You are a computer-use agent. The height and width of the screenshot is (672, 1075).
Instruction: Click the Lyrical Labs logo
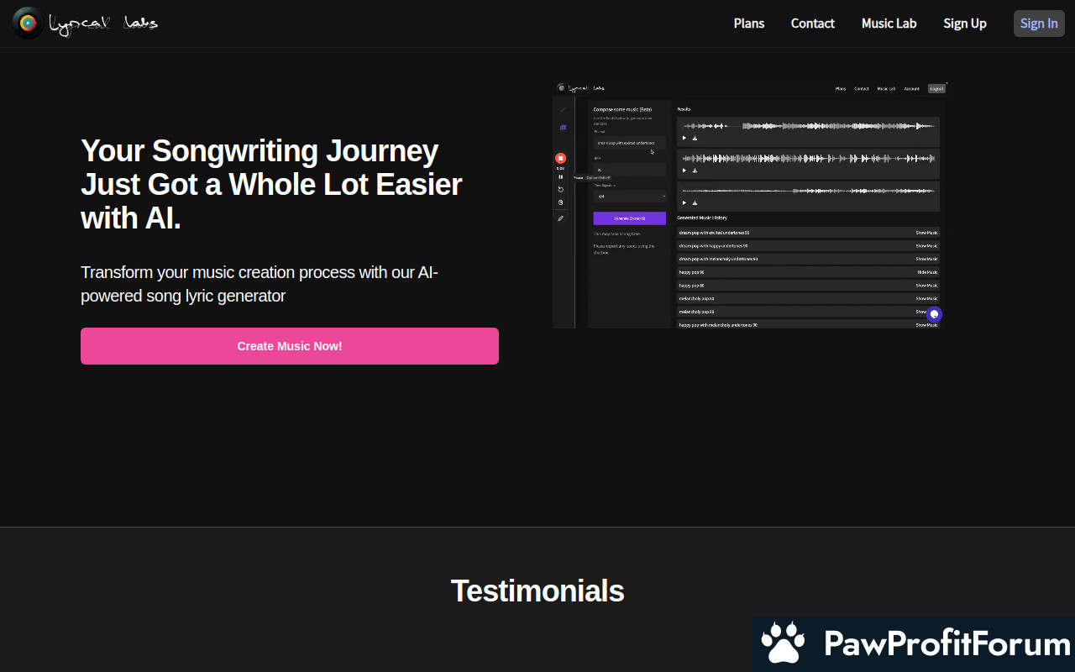coord(85,24)
